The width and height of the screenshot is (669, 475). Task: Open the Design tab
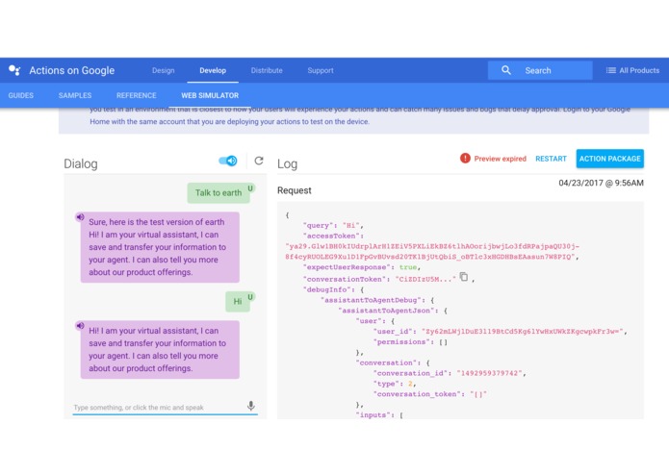164,70
